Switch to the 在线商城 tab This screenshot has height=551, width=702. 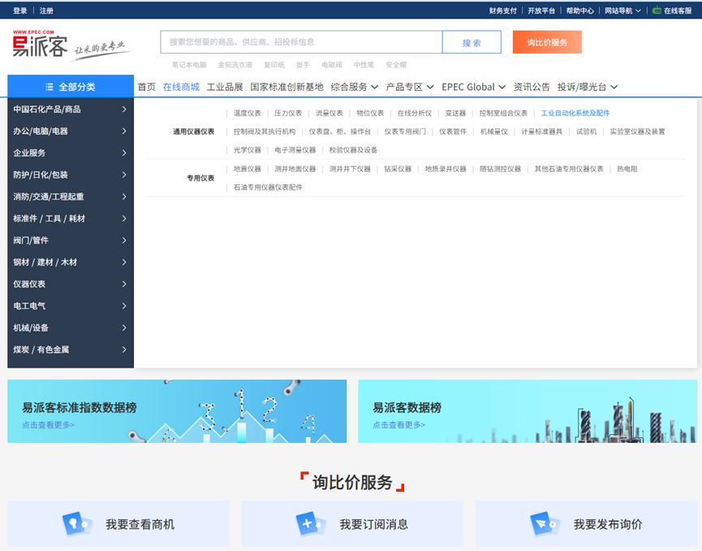[181, 87]
